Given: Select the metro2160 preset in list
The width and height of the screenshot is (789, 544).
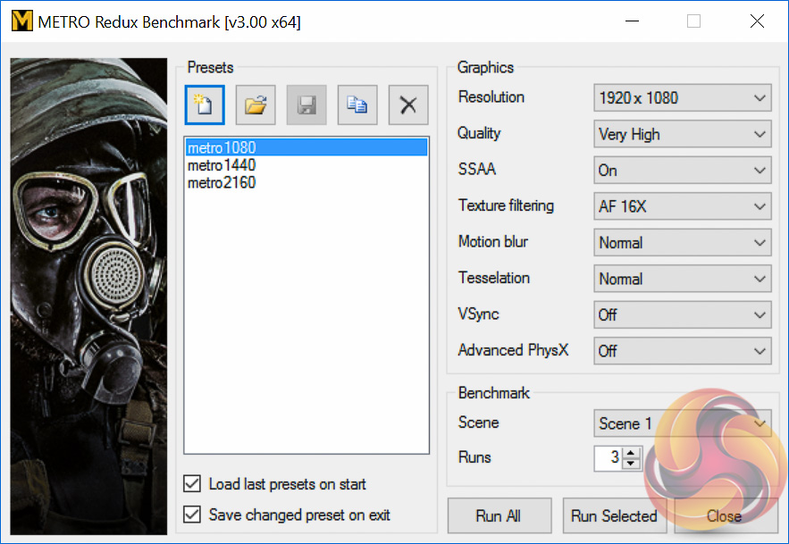Looking at the screenshot, I should pos(222,183).
